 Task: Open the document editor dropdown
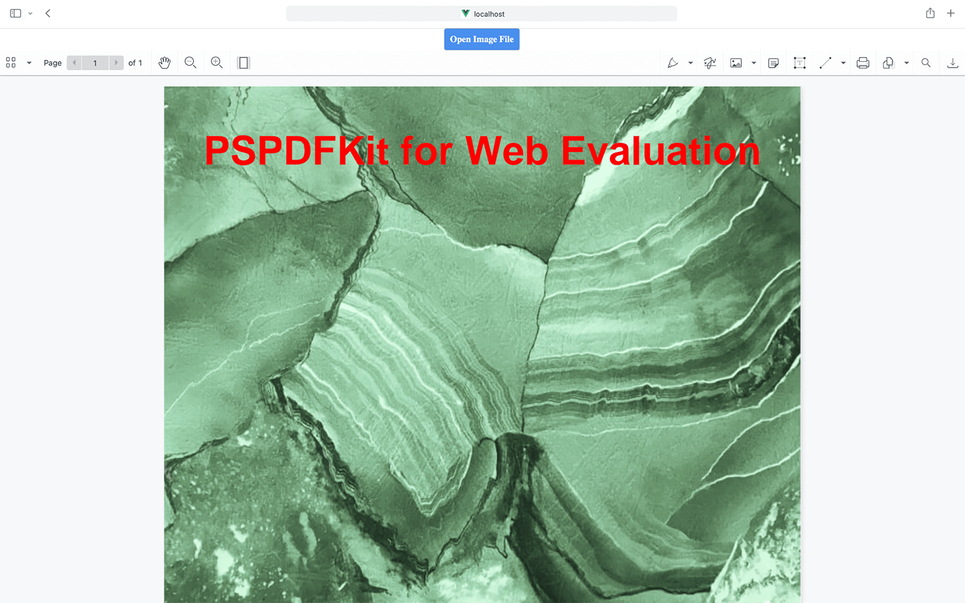907,62
